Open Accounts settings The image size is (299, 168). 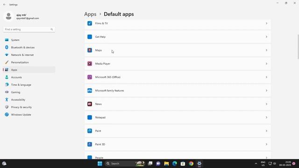click(x=29, y=77)
